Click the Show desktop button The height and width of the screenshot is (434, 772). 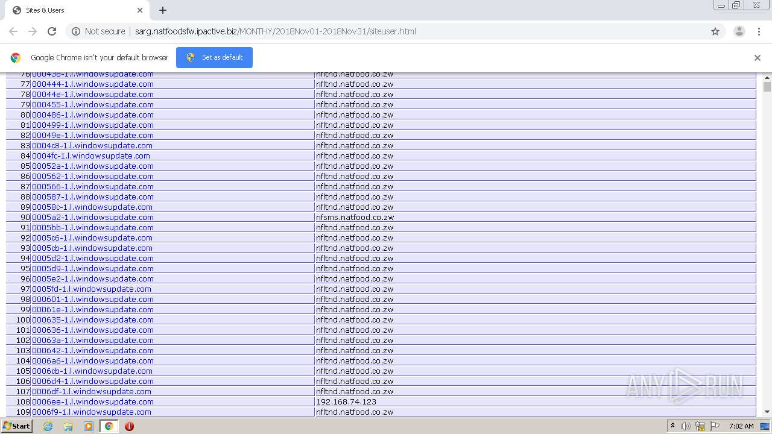tap(765, 426)
